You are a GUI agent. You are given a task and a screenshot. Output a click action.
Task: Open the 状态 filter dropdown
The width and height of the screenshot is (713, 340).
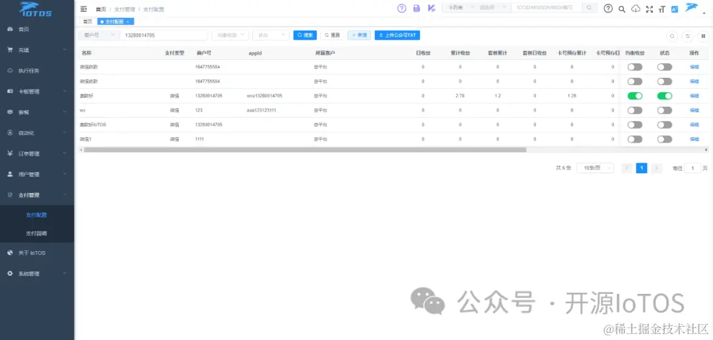tap(271, 35)
